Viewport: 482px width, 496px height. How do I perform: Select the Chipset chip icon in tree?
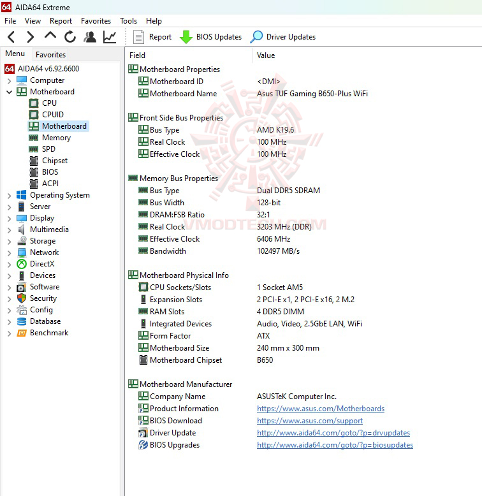pos(34,161)
